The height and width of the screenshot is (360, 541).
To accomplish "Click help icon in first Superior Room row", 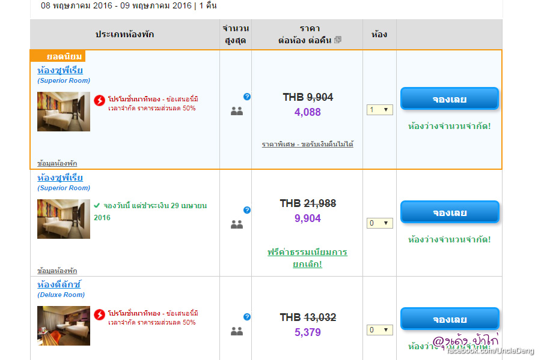I will tap(247, 97).
